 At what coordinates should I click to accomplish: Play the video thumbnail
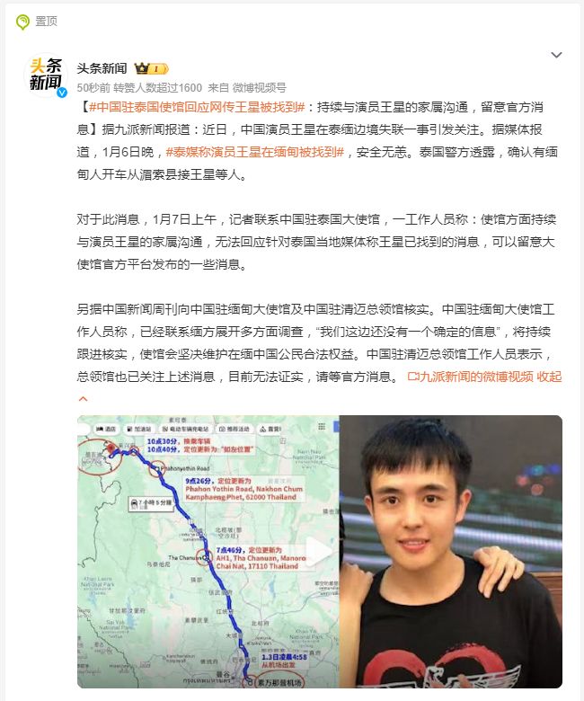(x=320, y=552)
